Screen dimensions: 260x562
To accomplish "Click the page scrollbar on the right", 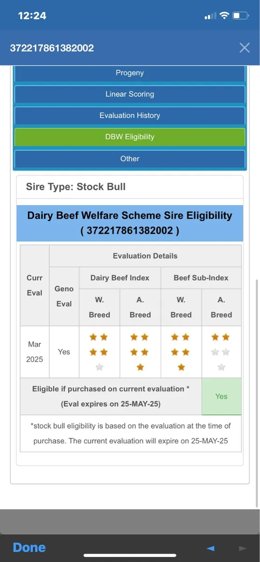I will click(x=257, y=393).
